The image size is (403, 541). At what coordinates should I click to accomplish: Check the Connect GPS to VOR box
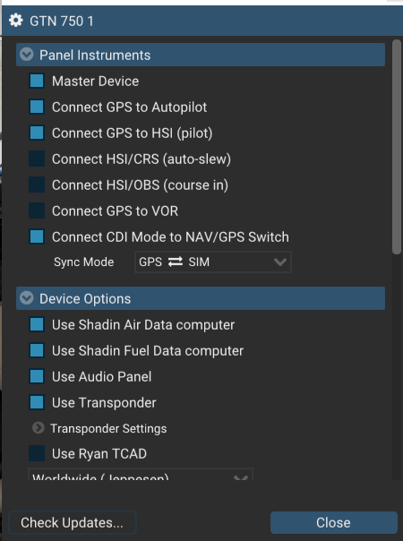pyautogui.click(x=37, y=210)
